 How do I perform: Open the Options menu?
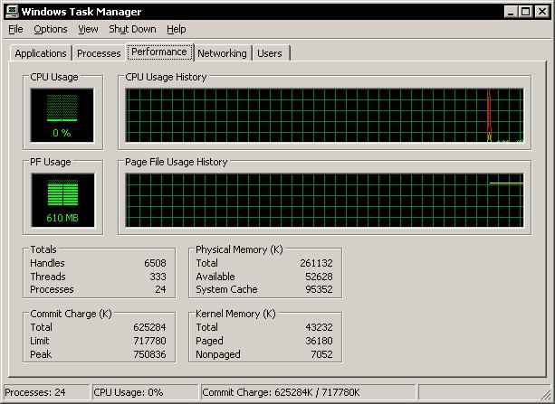tap(51, 29)
